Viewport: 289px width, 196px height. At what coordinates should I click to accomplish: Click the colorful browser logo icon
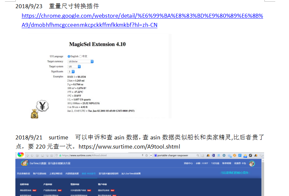tap(21, 155)
